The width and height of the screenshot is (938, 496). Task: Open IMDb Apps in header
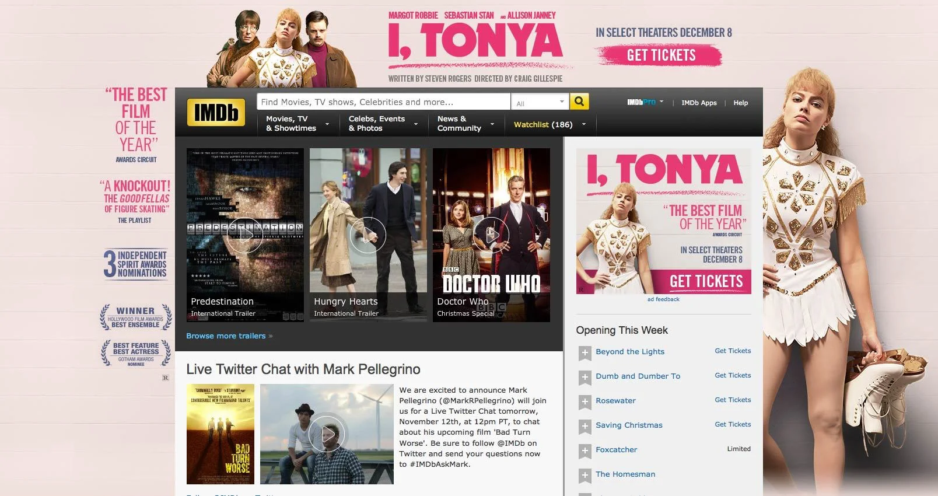click(x=699, y=103)
